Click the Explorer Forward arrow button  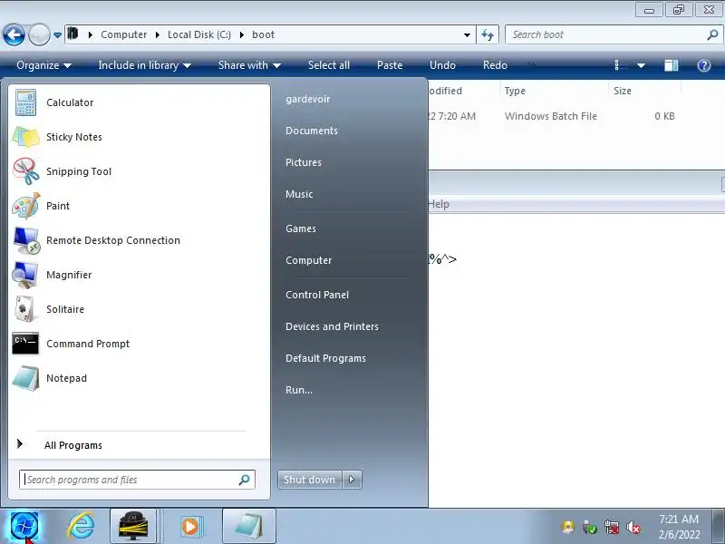tap(39, 34)
